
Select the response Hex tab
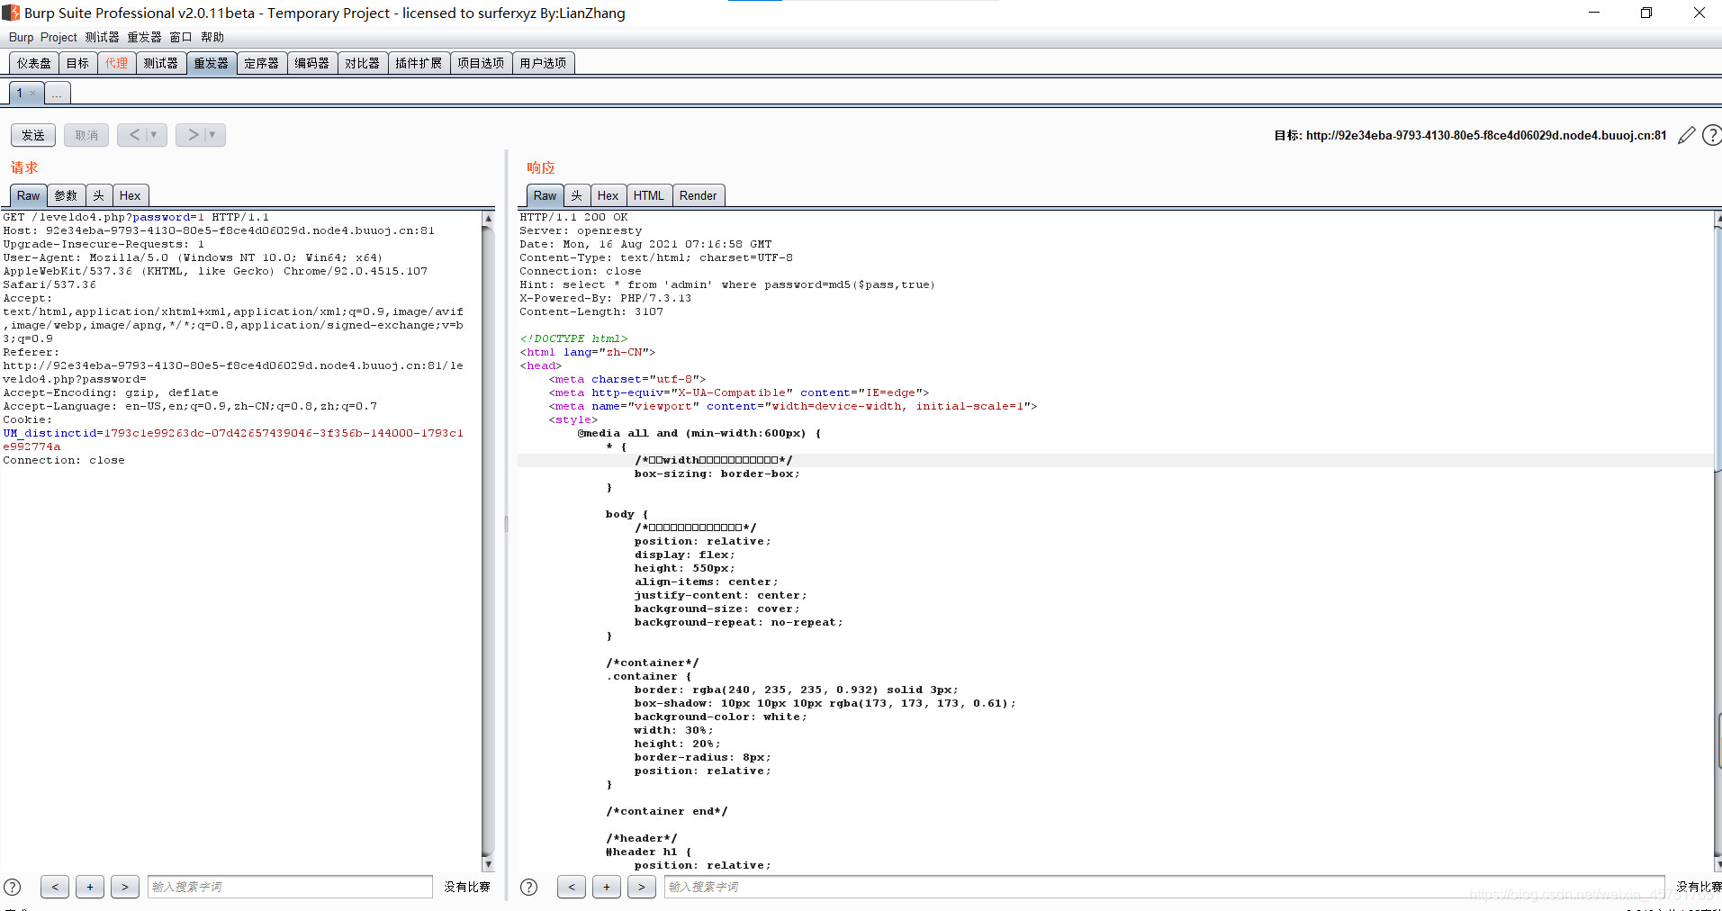click(609, 195)
